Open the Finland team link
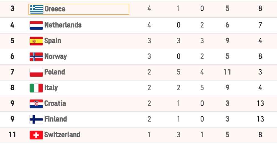The image size is (277, 144). [55, 119]
